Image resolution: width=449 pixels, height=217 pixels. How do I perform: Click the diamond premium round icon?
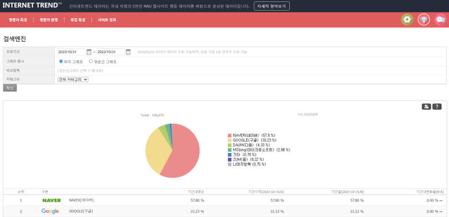tap(424, 20)
